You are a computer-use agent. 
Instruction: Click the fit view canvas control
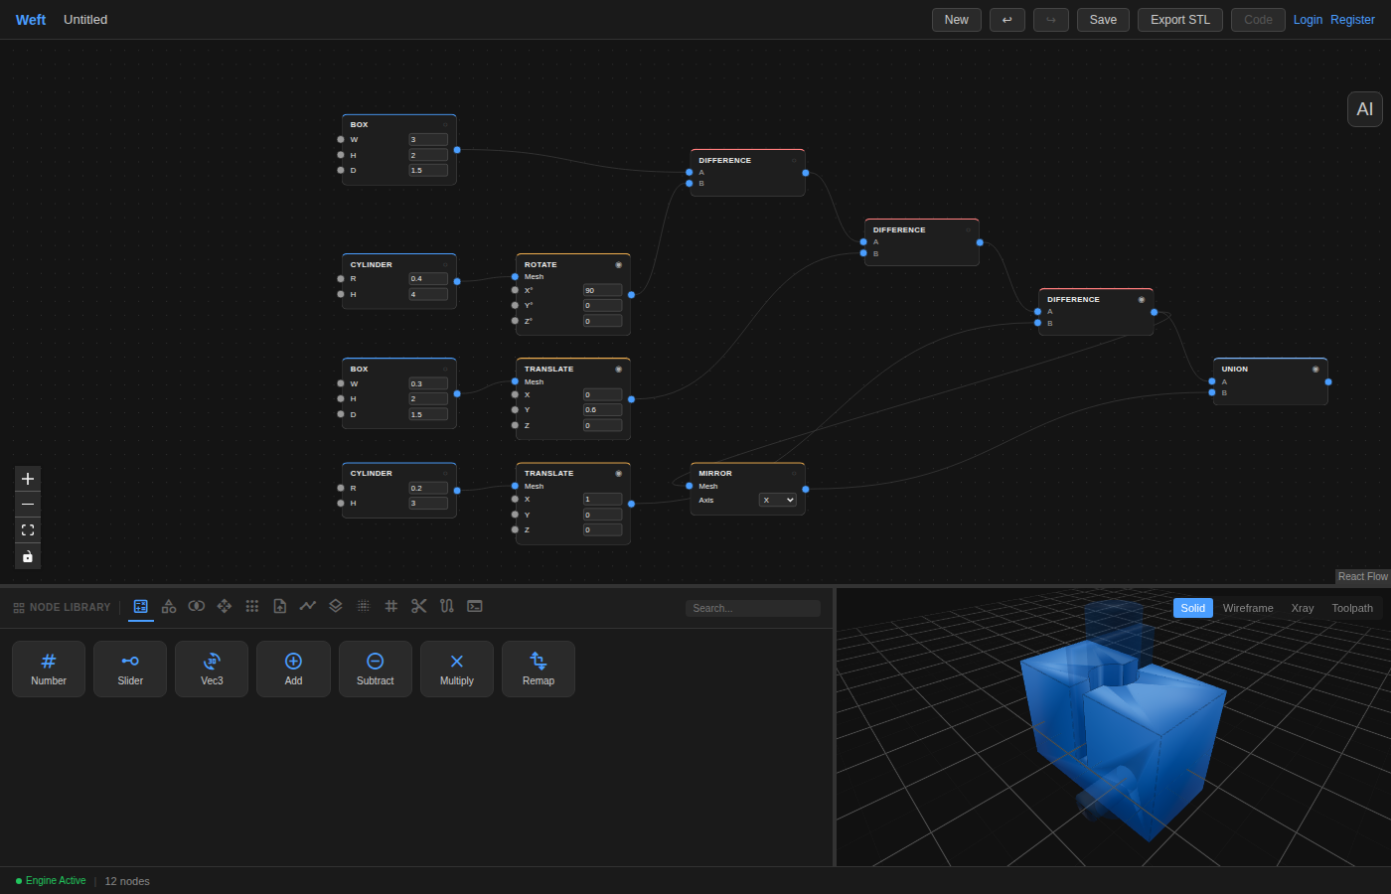pyautogui.click(x=28, y=530)
